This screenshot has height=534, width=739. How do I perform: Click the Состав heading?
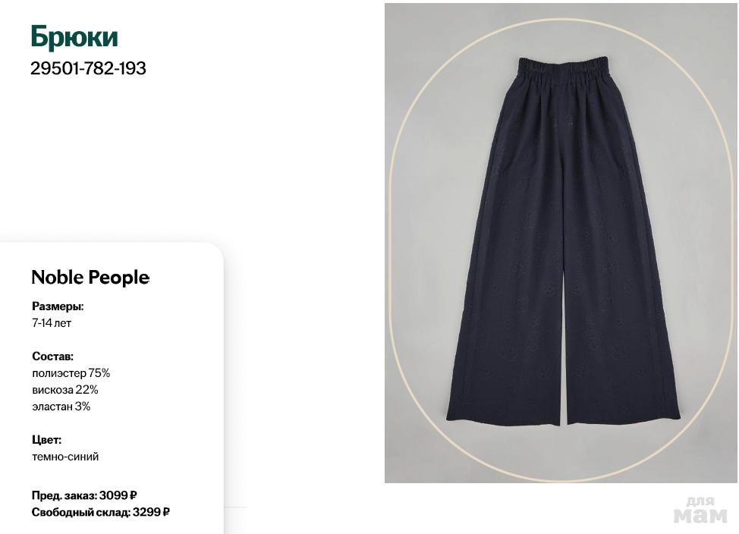(x=52, y=357)
